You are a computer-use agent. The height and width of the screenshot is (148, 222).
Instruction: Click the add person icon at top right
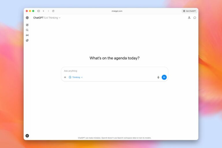pos(189,18)
